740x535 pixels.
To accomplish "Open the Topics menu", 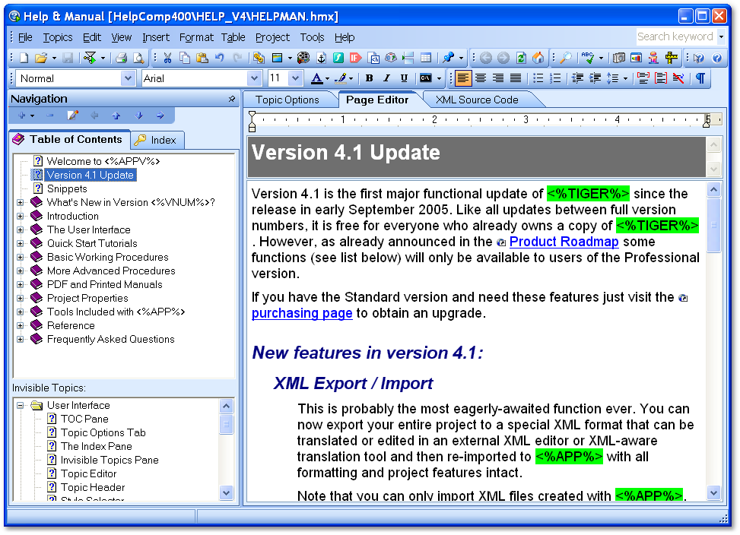I will click(58, 37).
